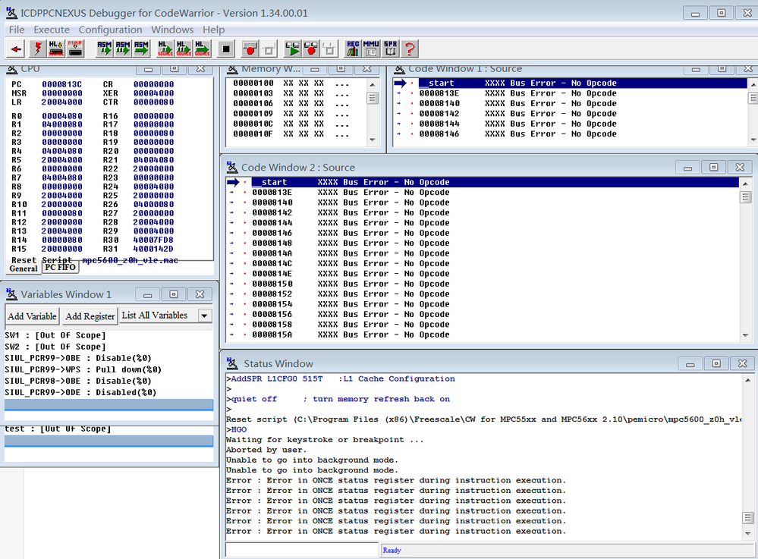Click the red back arrow toolbar icon
The width and height of the screenshot is (758, 559).
(x=16, y=49)
